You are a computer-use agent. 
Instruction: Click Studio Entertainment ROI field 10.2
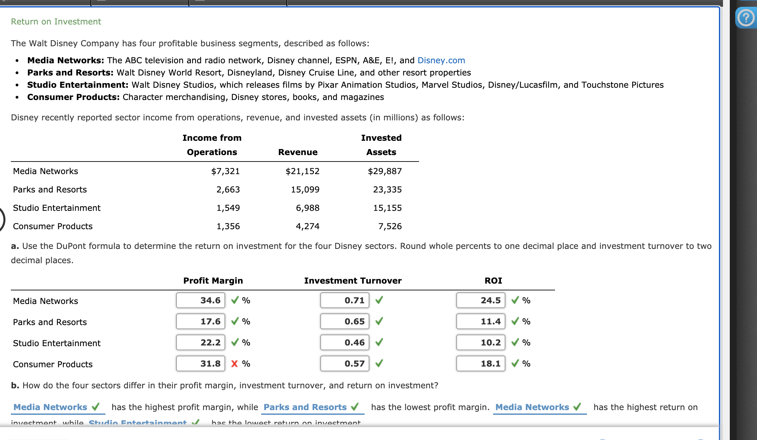coord(481,342)
